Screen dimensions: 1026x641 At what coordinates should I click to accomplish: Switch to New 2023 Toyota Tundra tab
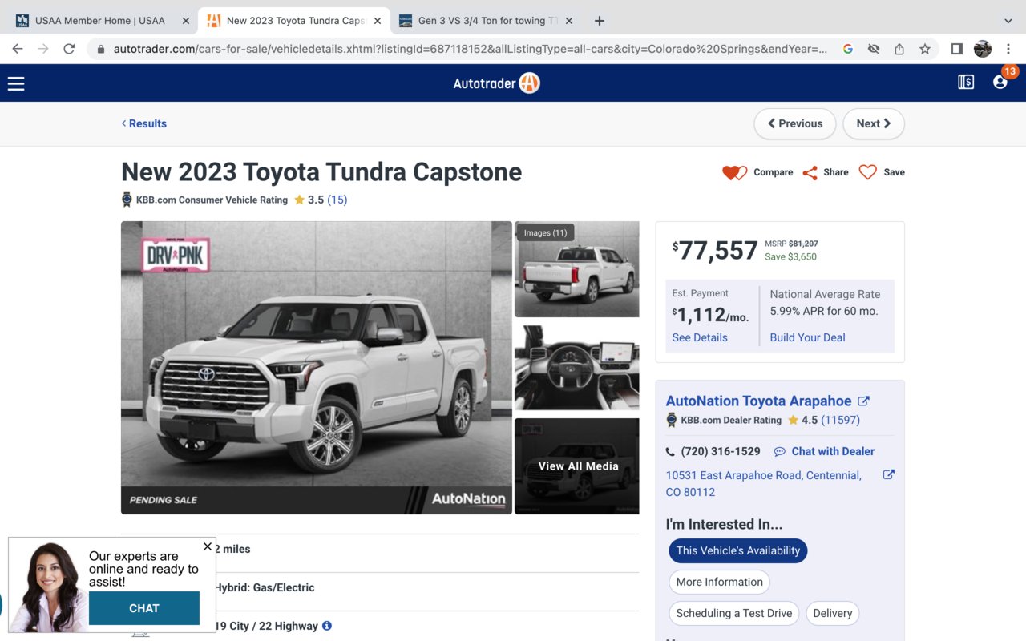tap(294, 21)
